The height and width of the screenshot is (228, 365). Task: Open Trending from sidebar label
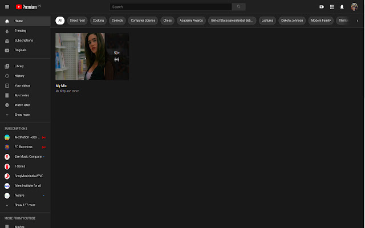click(21, 31)
